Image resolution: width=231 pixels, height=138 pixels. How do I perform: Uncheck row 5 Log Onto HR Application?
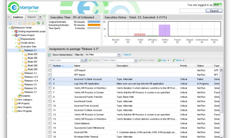[50, 84]
